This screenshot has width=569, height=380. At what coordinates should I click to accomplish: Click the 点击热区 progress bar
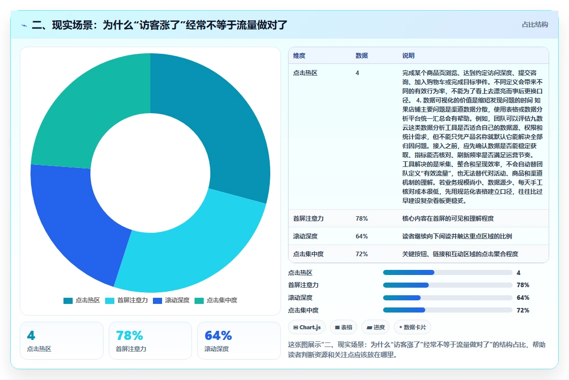click(448, 272)
